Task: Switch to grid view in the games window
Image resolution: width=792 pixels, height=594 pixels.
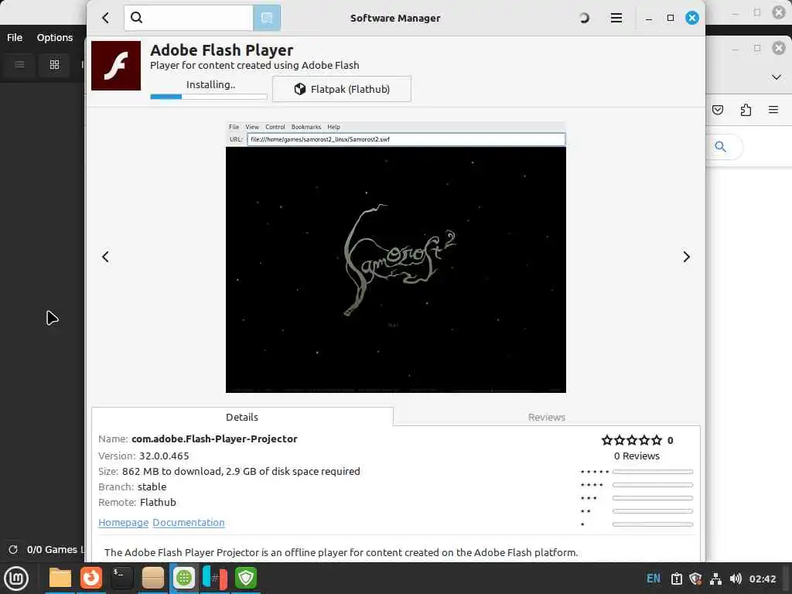Action: coord(55,65)
